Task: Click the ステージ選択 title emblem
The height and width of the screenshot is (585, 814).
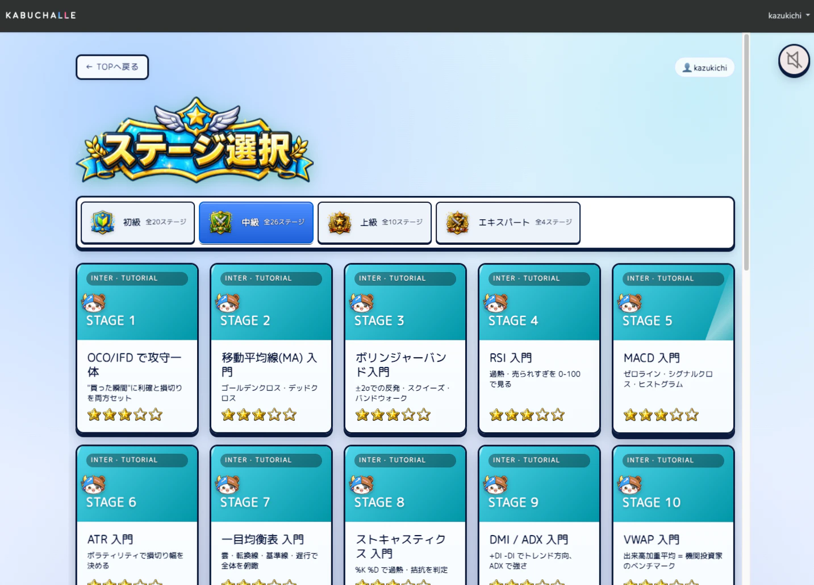Action: [195, 140]
